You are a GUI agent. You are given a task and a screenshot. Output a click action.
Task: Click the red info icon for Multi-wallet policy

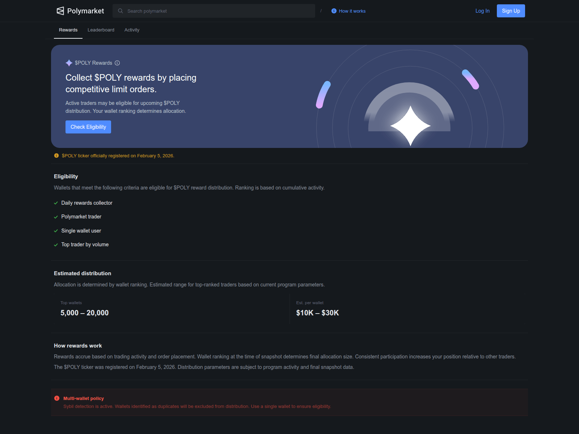pos(56,398)
